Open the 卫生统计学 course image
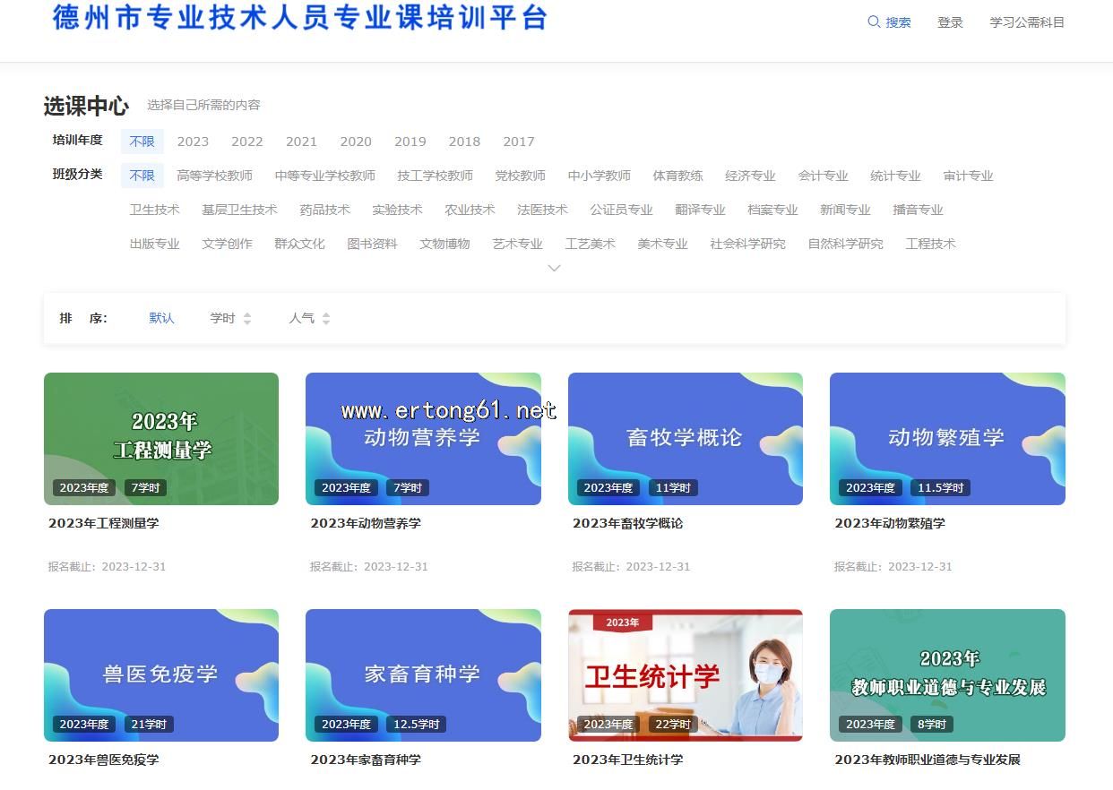Screen dimensions: 1113x790 (x=685, y=674)
